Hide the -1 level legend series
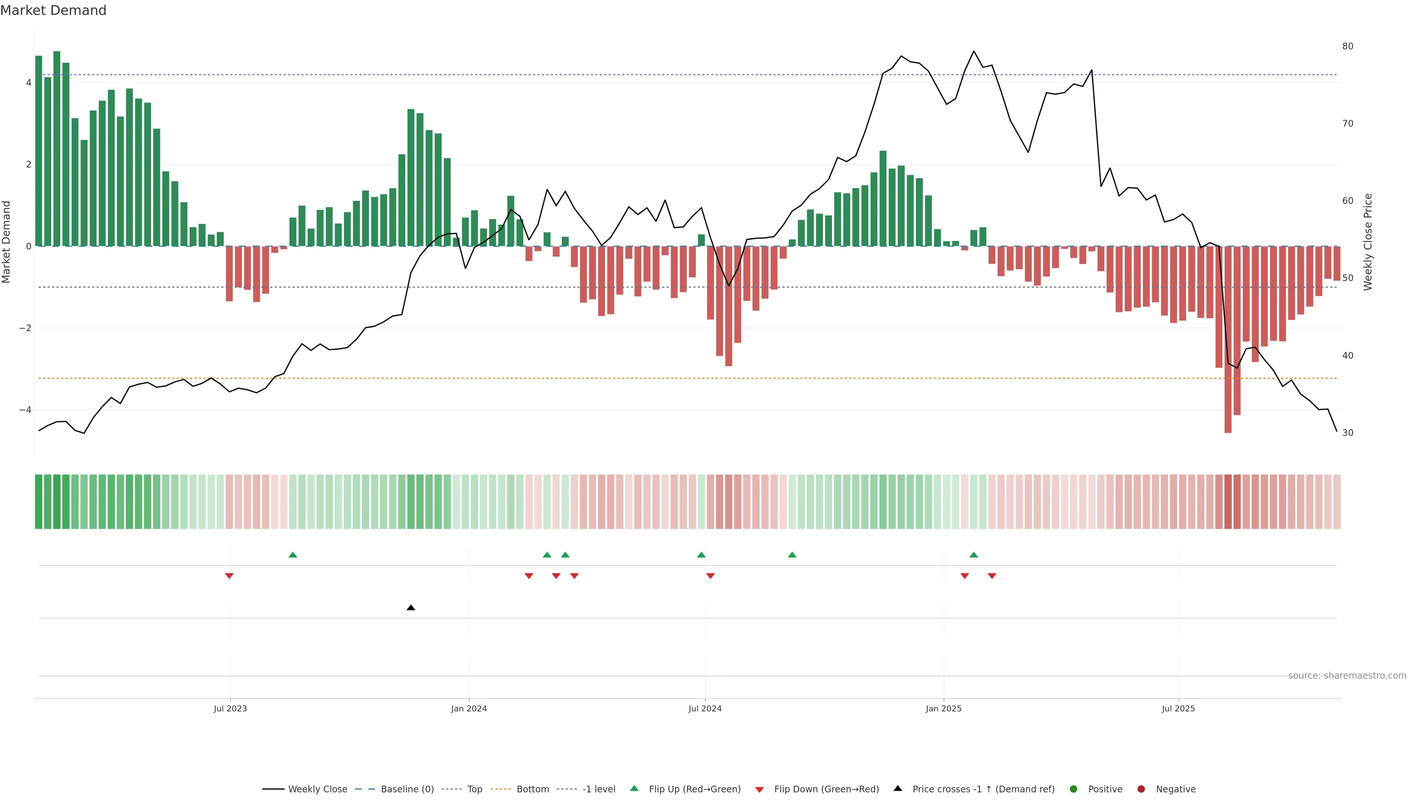The width and height of the screenshot is (1425, 802). (x=599, y=789)
